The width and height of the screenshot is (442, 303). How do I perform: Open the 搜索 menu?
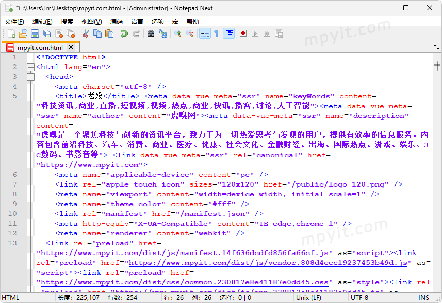coord(67,22)
